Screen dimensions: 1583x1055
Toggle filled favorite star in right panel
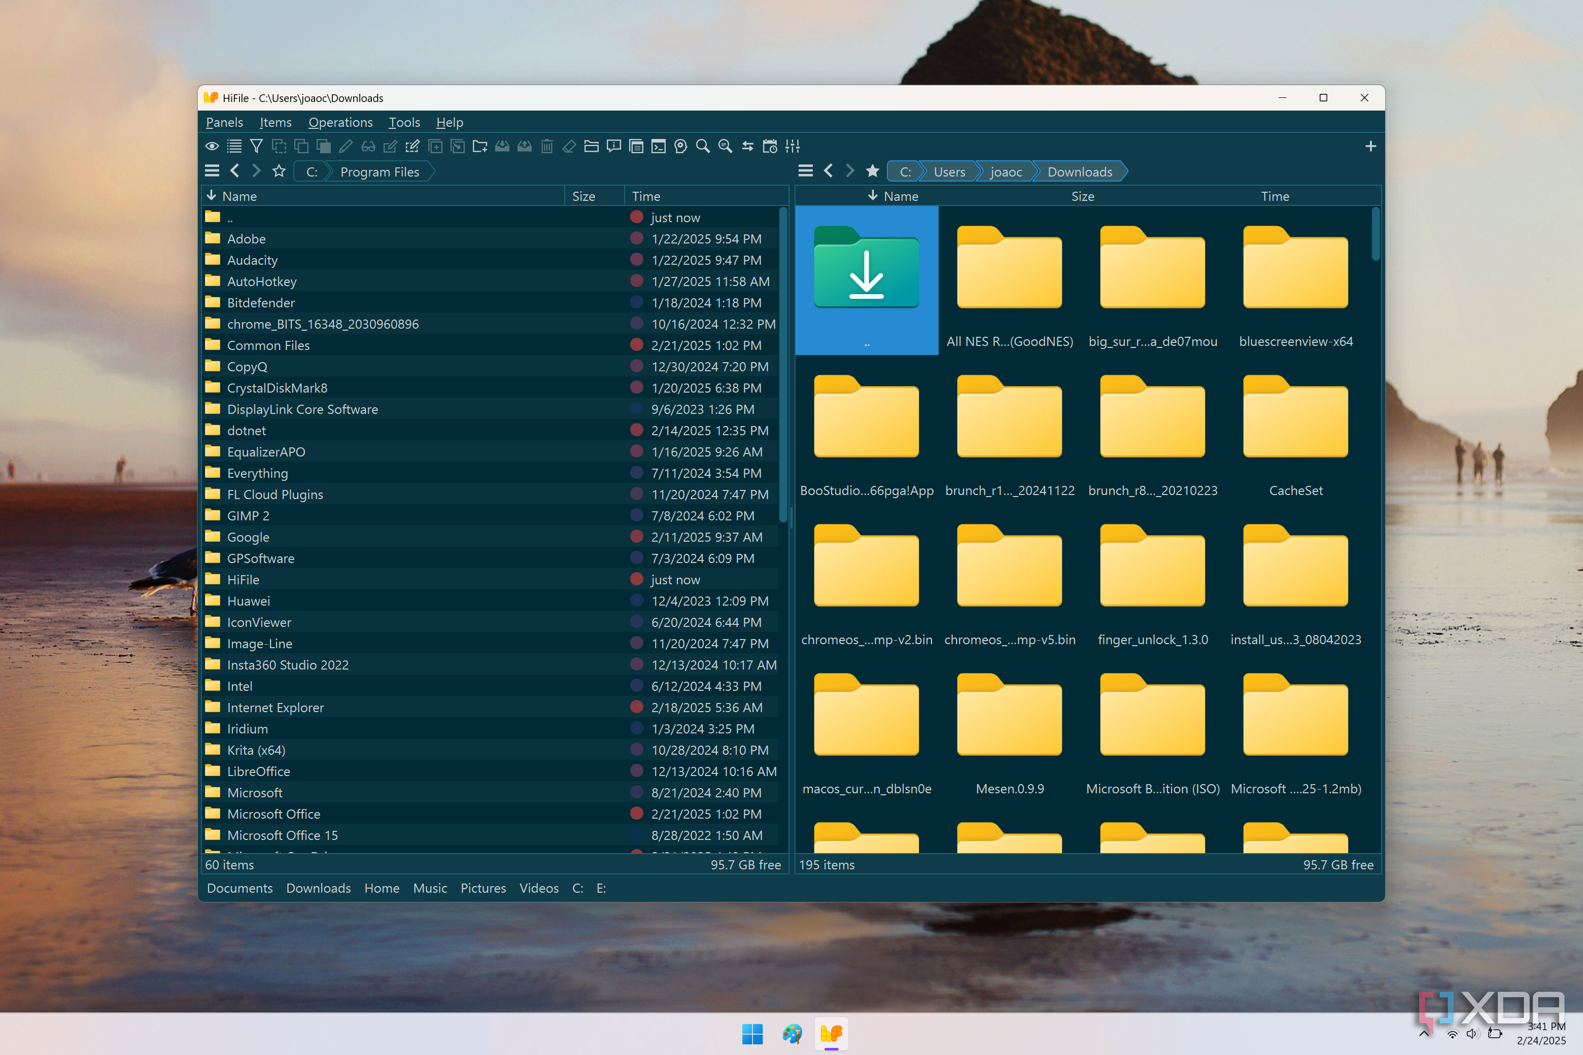tap(872, 171)
